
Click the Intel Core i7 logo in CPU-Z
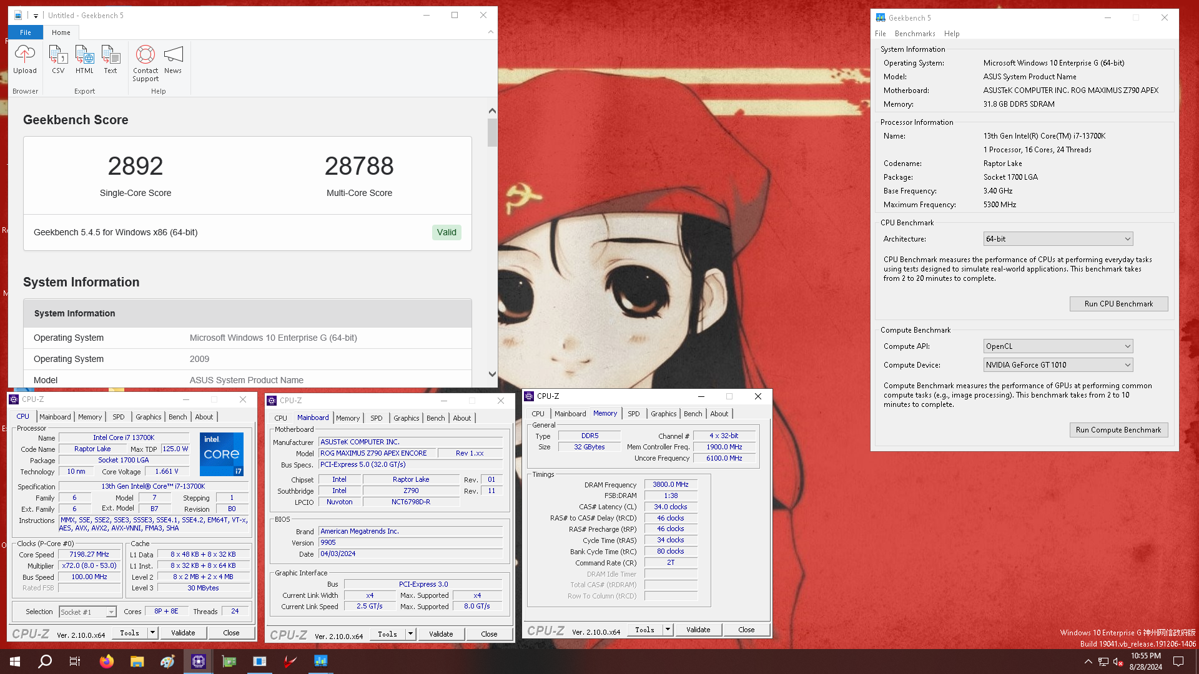pos(222,454)
